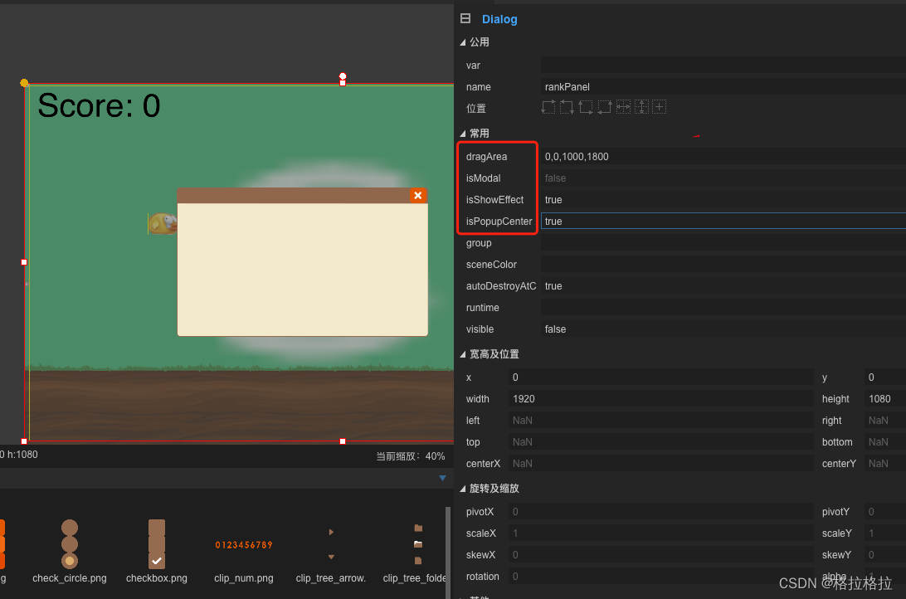Select the top-left anchor position icon

click(x=548, y=106)
